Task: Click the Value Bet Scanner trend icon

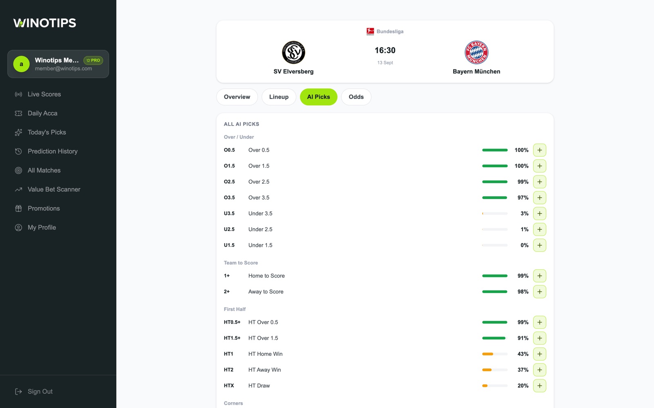Action: 18,189
